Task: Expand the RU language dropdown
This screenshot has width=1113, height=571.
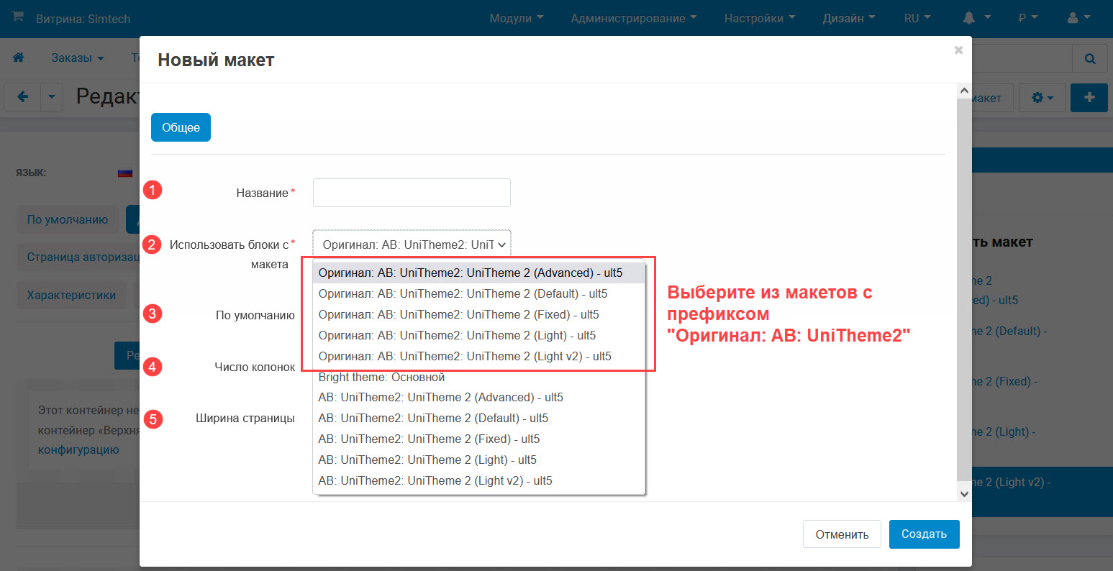Action: 917,18
